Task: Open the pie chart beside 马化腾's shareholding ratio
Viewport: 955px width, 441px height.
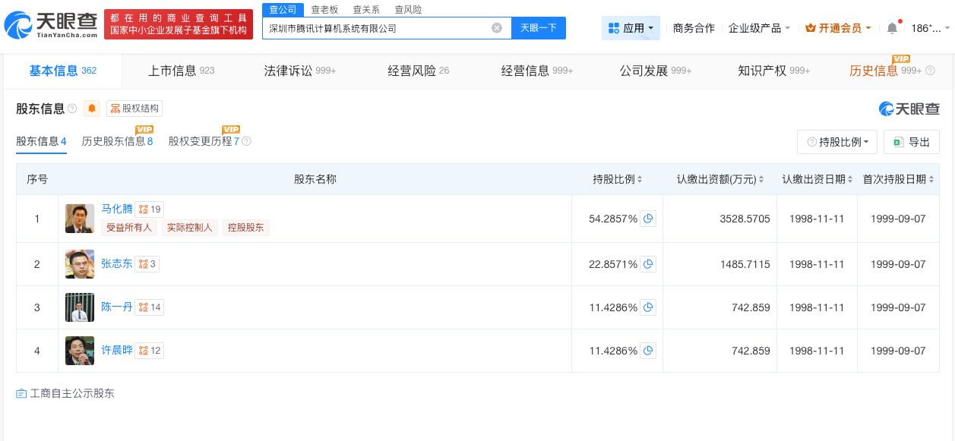Action: click(x=648, y=219)
